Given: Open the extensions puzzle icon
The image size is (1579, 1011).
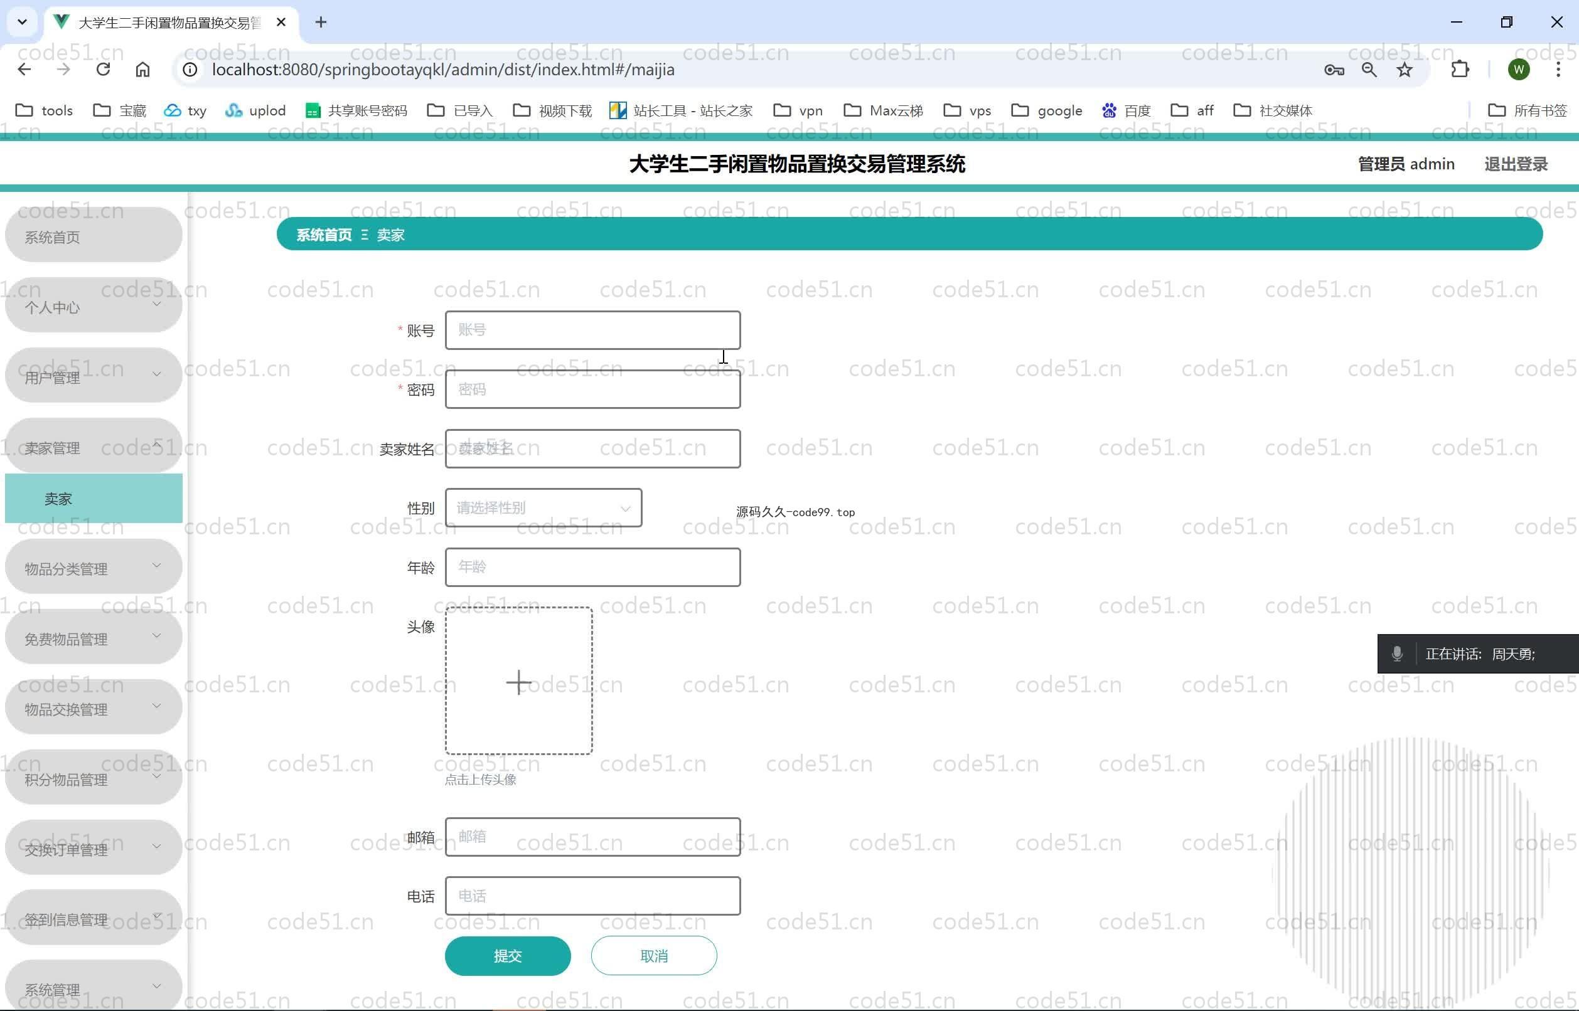Looking at the screenshot, I should point(1460,70).
